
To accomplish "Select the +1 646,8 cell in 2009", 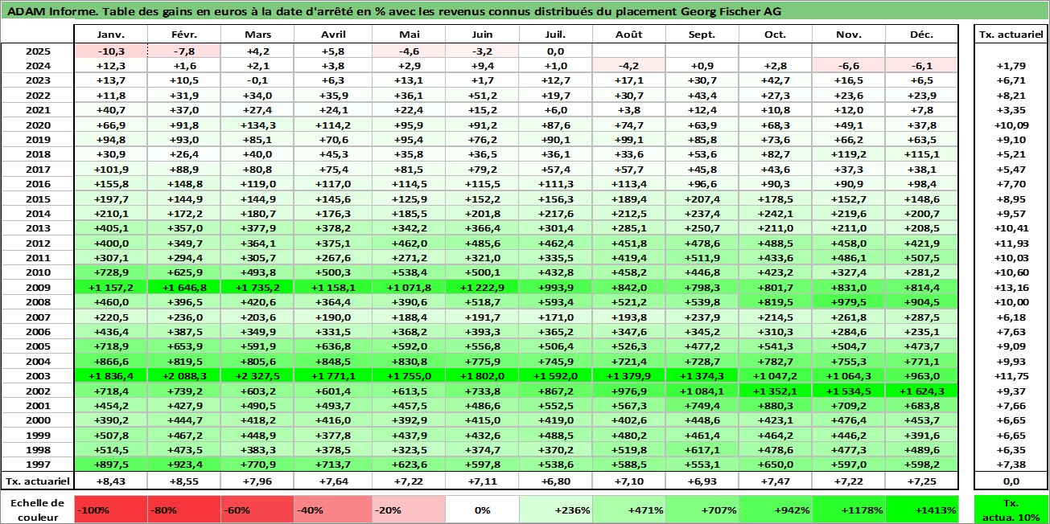I will click(183, 287).
